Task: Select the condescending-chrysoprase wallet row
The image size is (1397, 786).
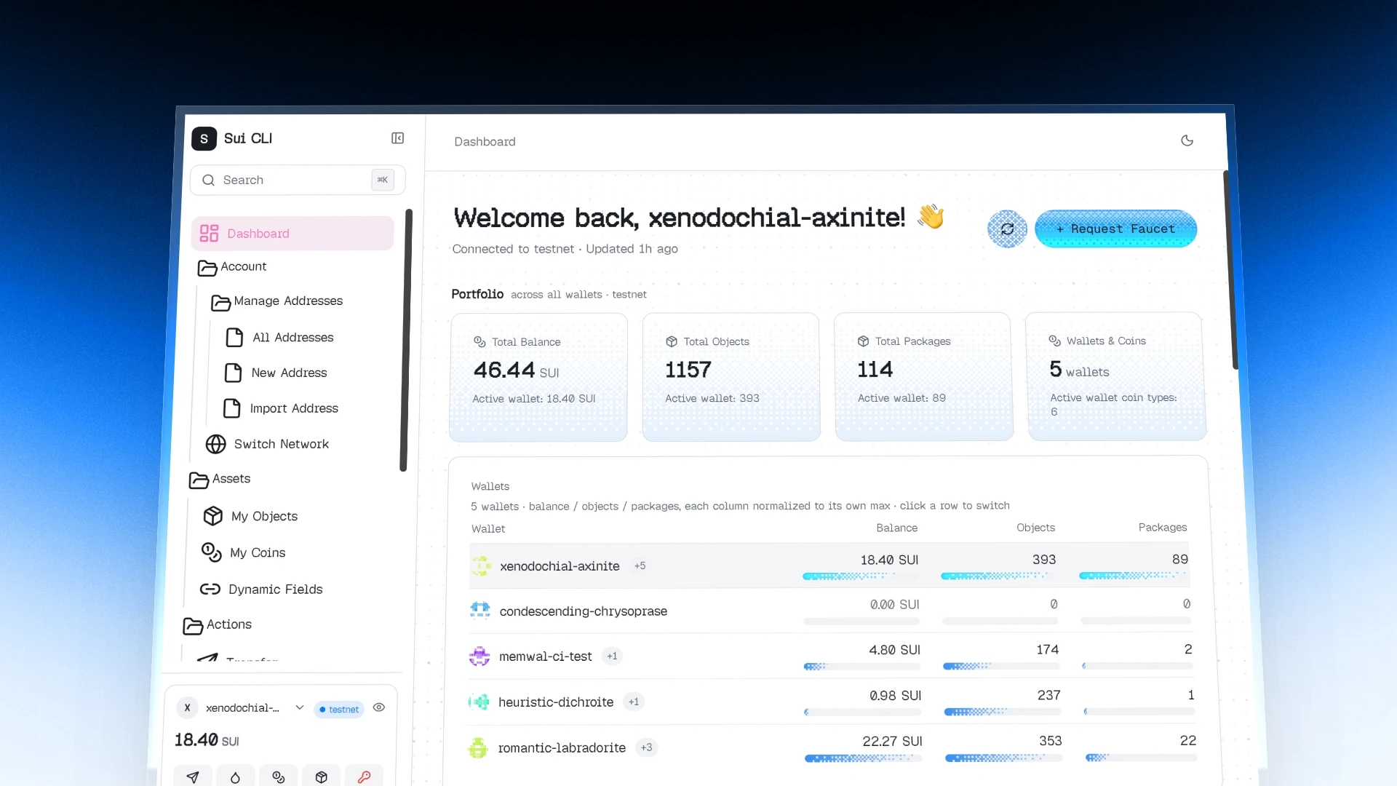Action: click(829, 611)
